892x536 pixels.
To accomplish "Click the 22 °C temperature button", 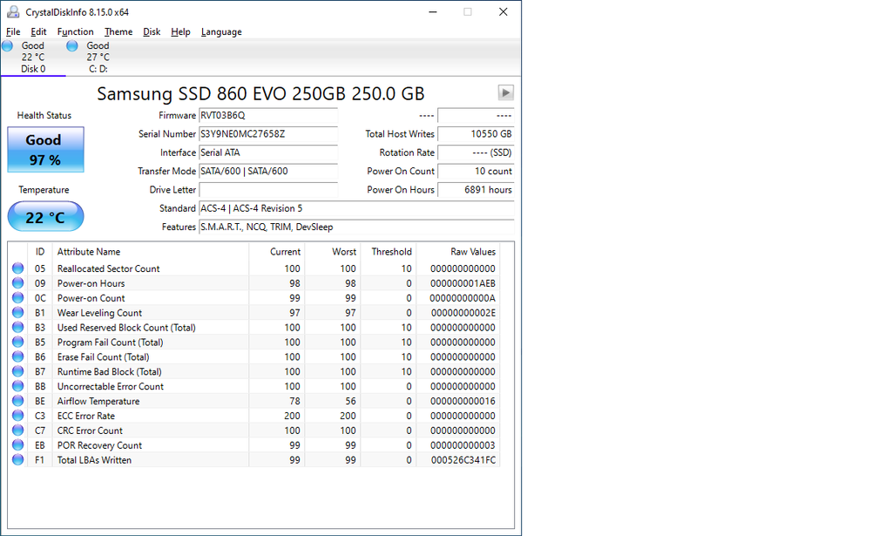I will (x=45, y=217).
